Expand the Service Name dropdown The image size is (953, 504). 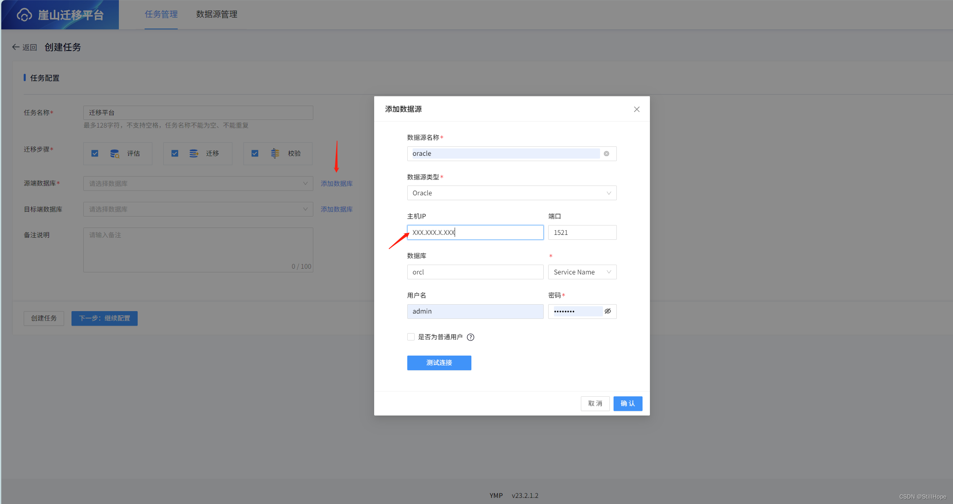[582, 272]
